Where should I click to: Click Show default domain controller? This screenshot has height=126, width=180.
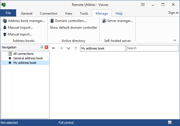(74, 28)
